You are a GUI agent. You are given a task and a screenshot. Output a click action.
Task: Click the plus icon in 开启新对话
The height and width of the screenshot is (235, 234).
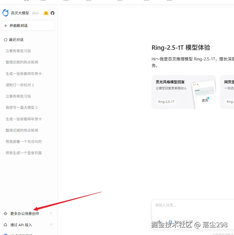click(x=6, y=26)
